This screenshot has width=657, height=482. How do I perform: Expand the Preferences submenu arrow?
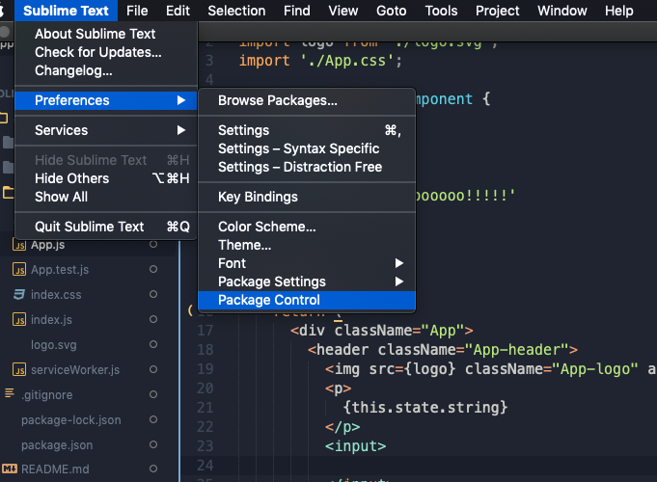click(x=181, y=100)
